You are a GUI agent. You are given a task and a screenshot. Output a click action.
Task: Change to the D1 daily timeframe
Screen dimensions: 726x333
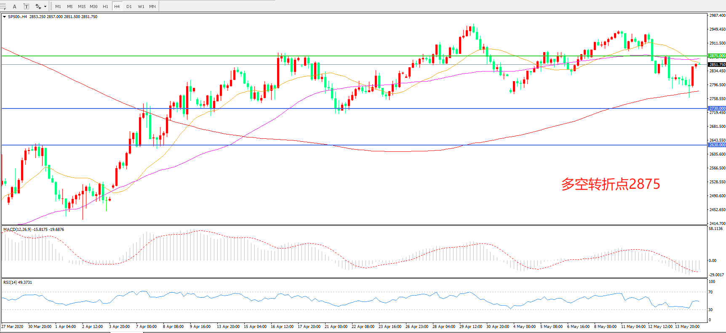click(129, 6)
